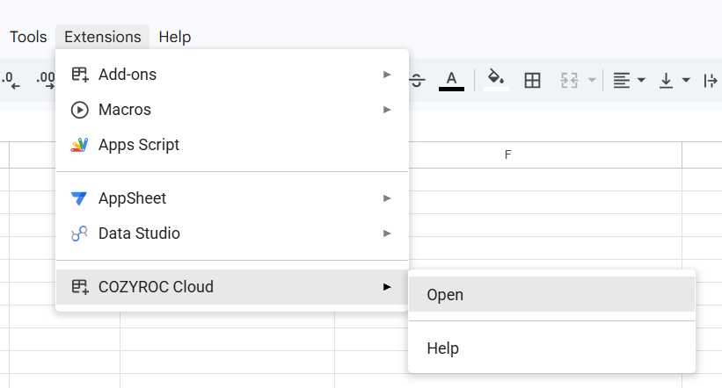Select column F header
The height and width of the screenshot is (388, 722).
coord(508,154)
